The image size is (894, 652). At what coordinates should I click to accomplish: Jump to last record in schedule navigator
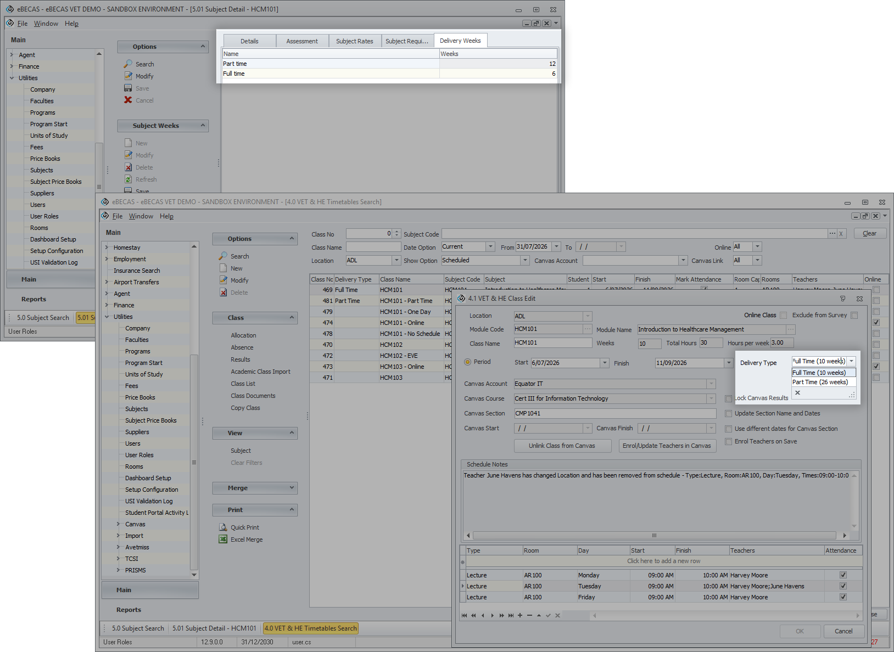pyautogui.click(x=511, y=615)
